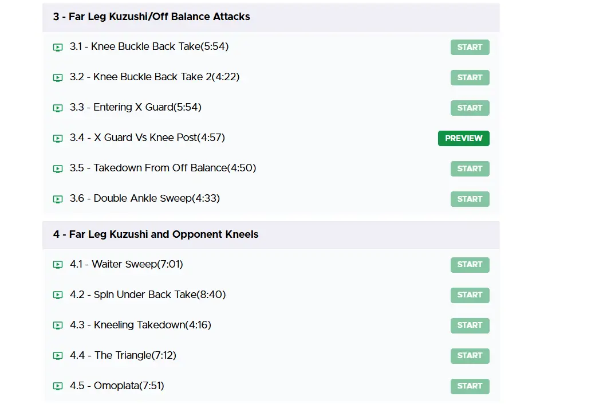Click video icon beside X Guard Vs Knee Post
Viewport: 611px width, 404px height.
pos(58,138)
